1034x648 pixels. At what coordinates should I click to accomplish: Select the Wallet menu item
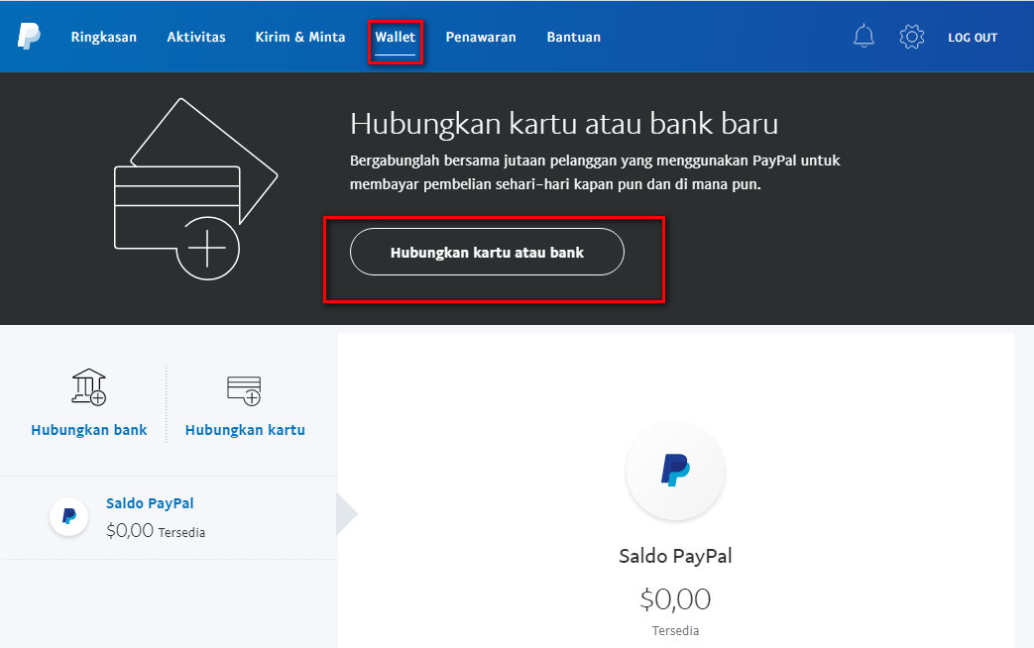coord(396,36)
